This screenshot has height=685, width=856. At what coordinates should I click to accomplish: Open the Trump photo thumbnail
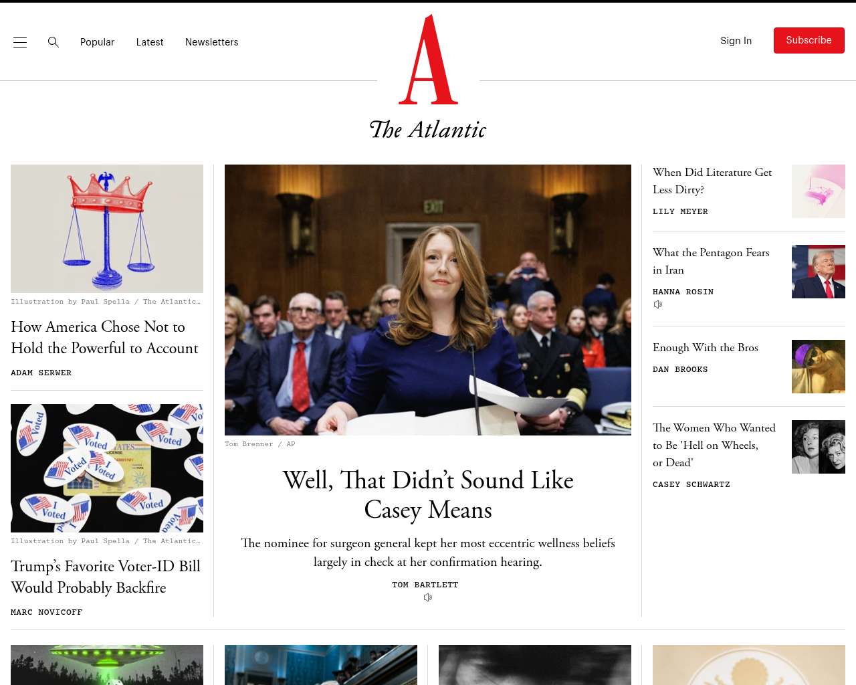point(819,272)
